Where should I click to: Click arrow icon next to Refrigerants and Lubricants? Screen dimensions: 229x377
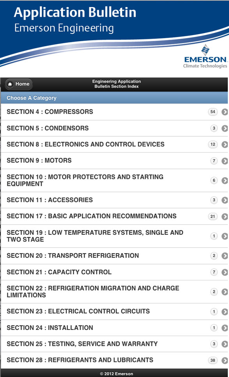pos(225,360)
